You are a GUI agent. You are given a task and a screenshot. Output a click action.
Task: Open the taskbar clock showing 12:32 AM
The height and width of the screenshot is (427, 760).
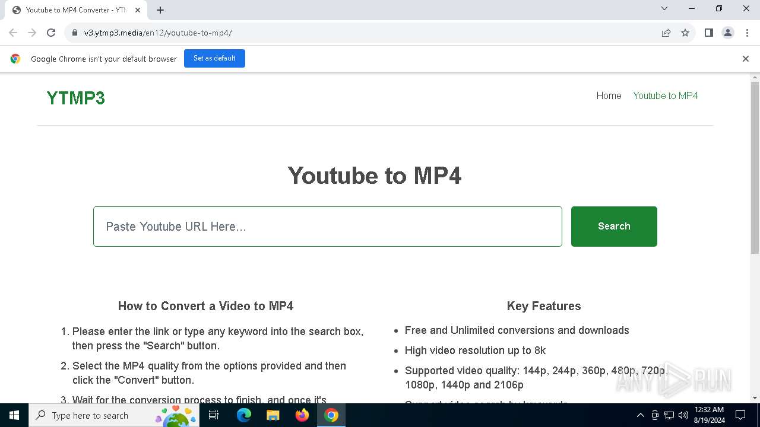(x=710, y=415)
